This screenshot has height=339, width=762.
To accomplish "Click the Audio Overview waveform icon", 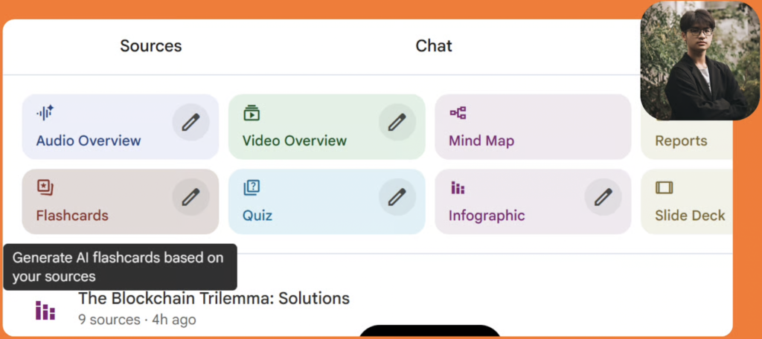I will (x=45, y=113).
